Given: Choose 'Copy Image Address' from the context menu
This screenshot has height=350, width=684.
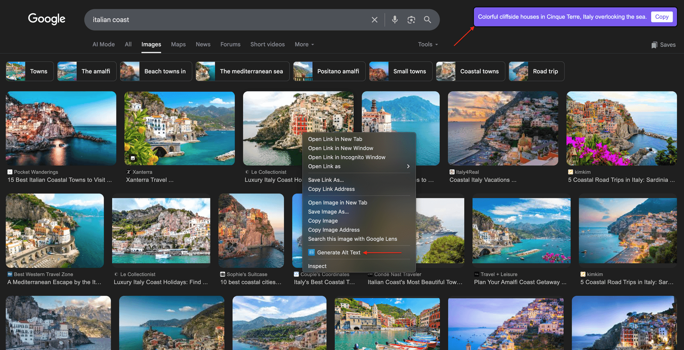Looking at the screenshot, I should 334,230.
